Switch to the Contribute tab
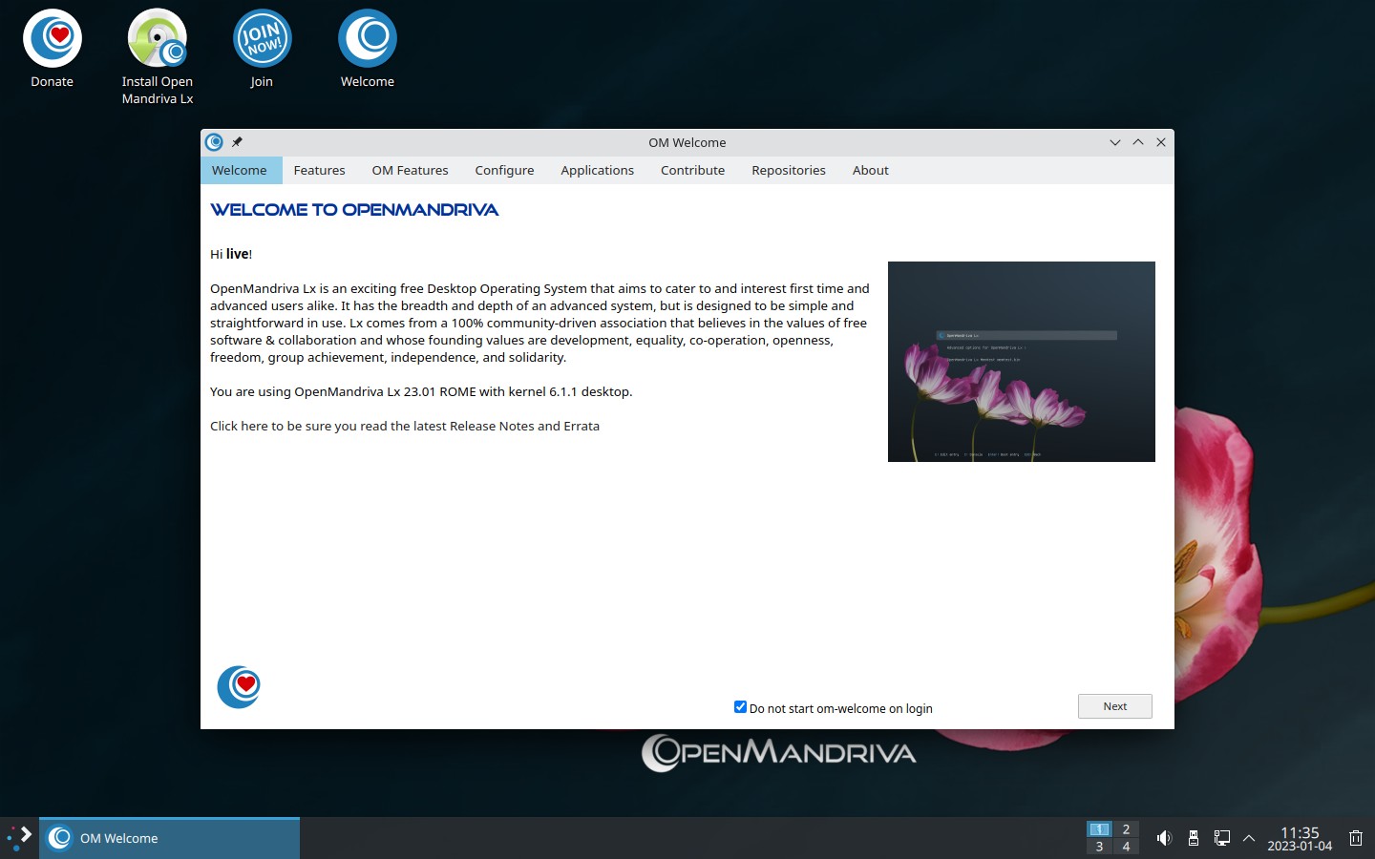The width and height of the screenshot is (1375, 859). 693,170
